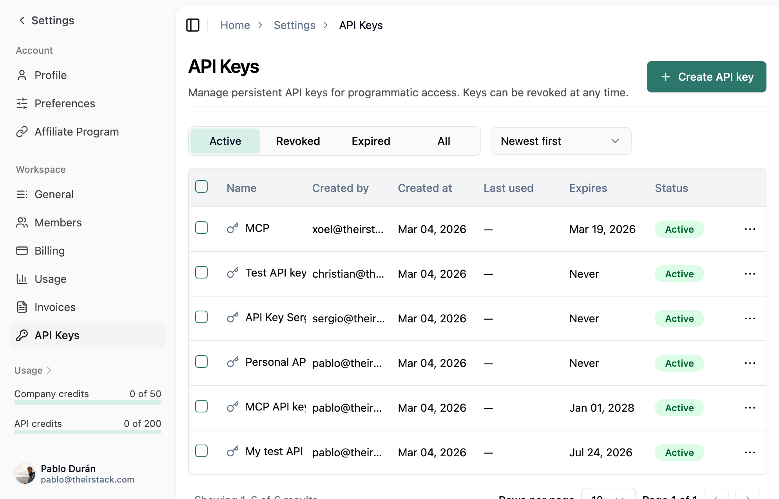Click the back arrow next to Settings

coord(22,20)
